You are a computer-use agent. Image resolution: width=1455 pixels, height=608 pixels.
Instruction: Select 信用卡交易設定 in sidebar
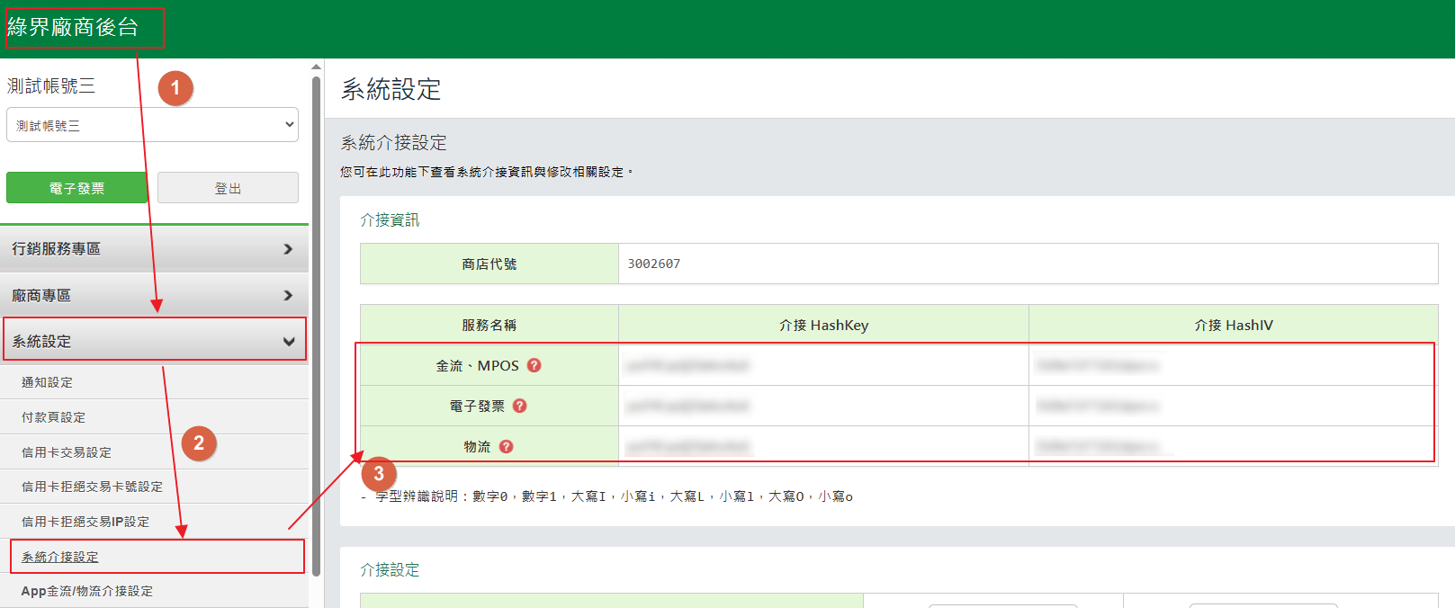click(67, 452)
